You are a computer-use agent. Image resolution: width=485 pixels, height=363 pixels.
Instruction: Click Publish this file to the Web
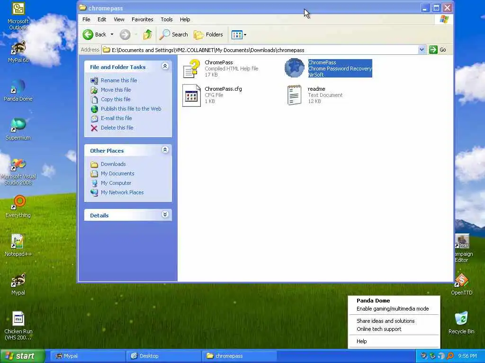[x=131, y=109]
